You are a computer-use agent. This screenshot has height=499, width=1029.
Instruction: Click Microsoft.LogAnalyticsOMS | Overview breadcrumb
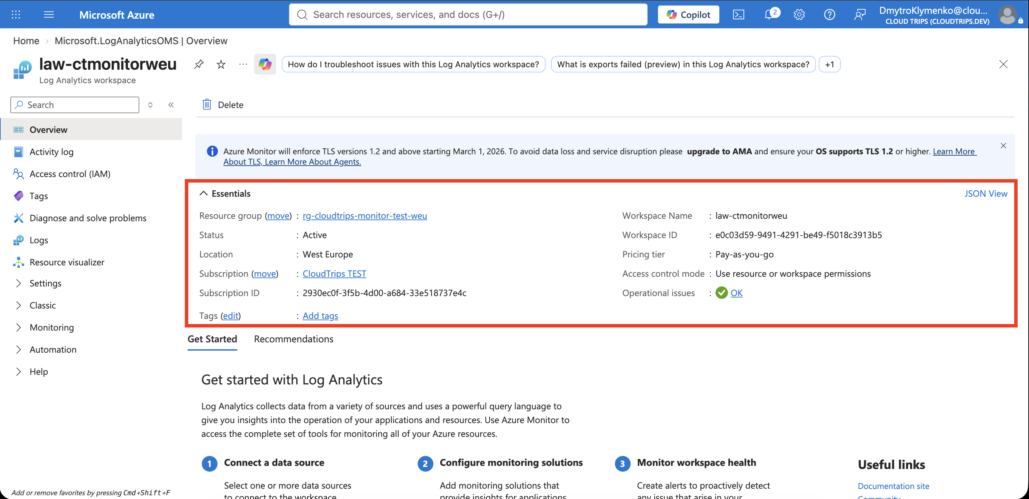(141, 41)
